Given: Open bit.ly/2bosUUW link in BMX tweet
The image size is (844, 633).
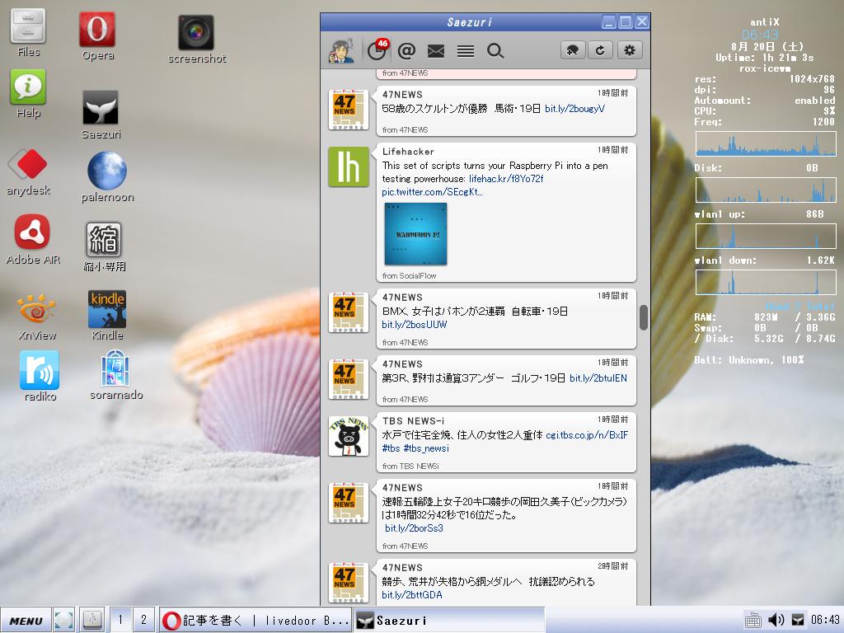Looking at the screenshot, I should click(415, 325).
